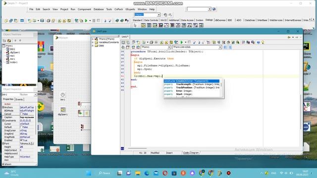Image resolution: width=317 pixels, height=178 pixels.
Task: Switch to Win32 component palette tab
Action: (163, 20)
